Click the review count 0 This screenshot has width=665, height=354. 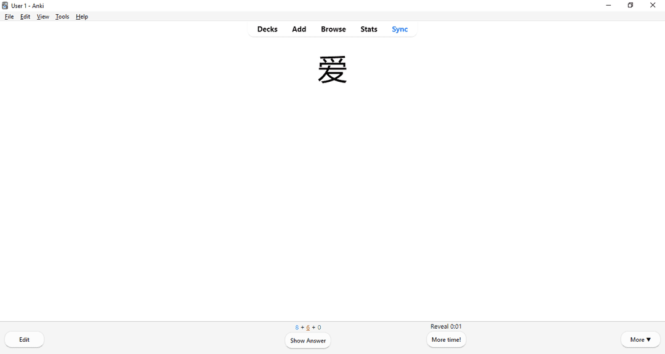319,327
